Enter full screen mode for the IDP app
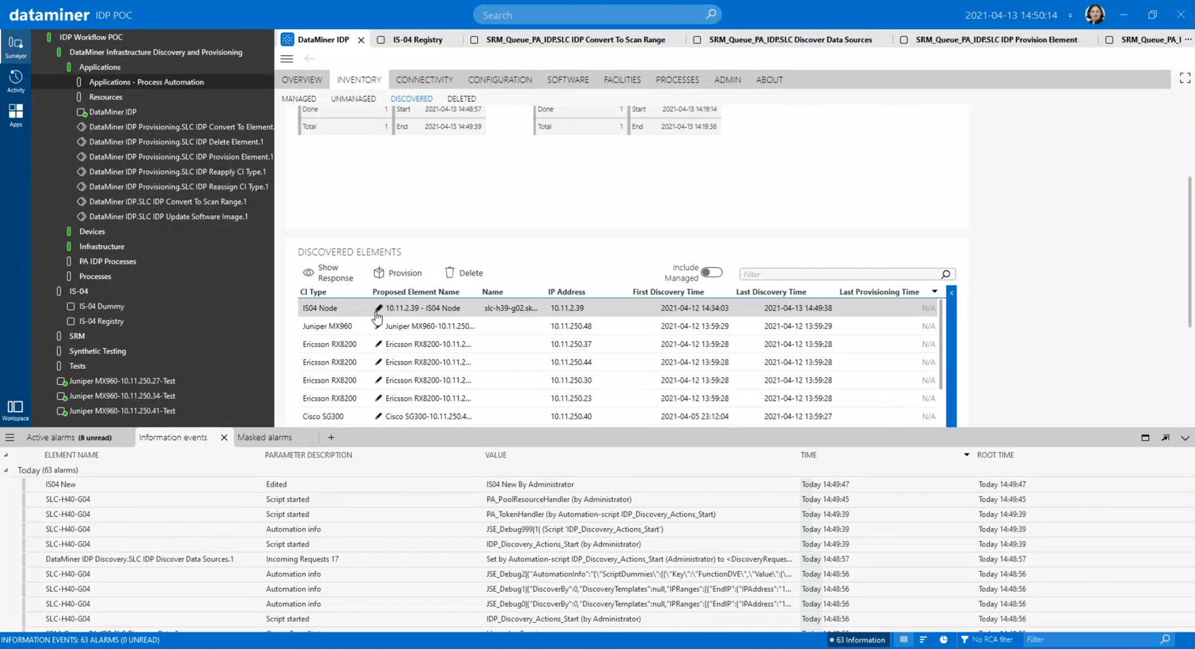 [1185, 78]
